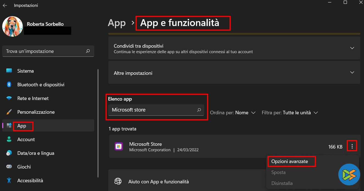Screen dimensions: 364x191
Task: Expand the Altre impostazioni section
Action: 352,73
